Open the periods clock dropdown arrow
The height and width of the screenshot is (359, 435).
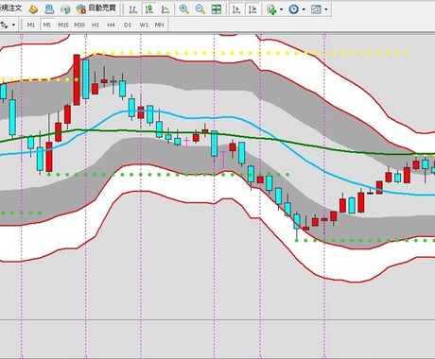point(304,9)
